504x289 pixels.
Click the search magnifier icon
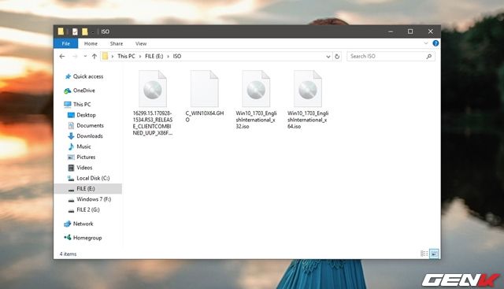tap(428, 57)
